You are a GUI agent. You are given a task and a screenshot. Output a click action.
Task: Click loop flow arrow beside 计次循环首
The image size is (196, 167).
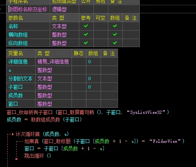pos(13,134)
